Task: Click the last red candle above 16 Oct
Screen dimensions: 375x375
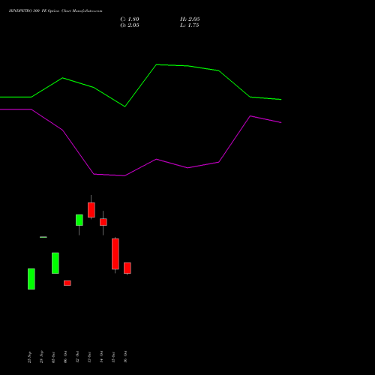Action: (127, 268)
